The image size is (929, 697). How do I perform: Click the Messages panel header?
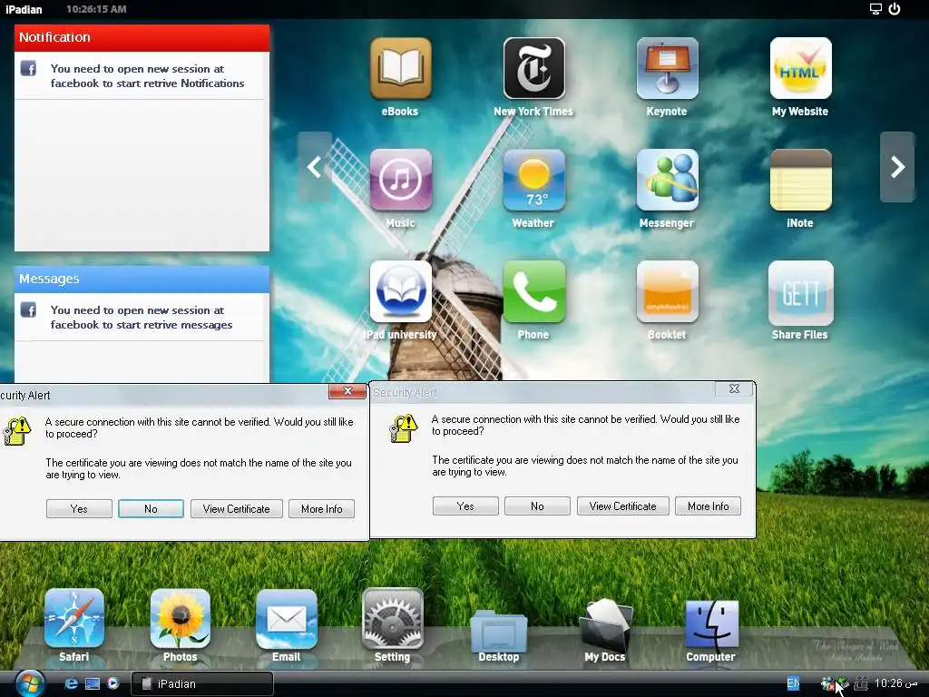coord(142,279)
